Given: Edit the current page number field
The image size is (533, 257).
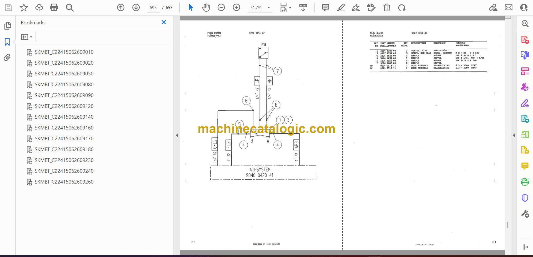Looking at the screenshot, I should (x=153, y=8).
